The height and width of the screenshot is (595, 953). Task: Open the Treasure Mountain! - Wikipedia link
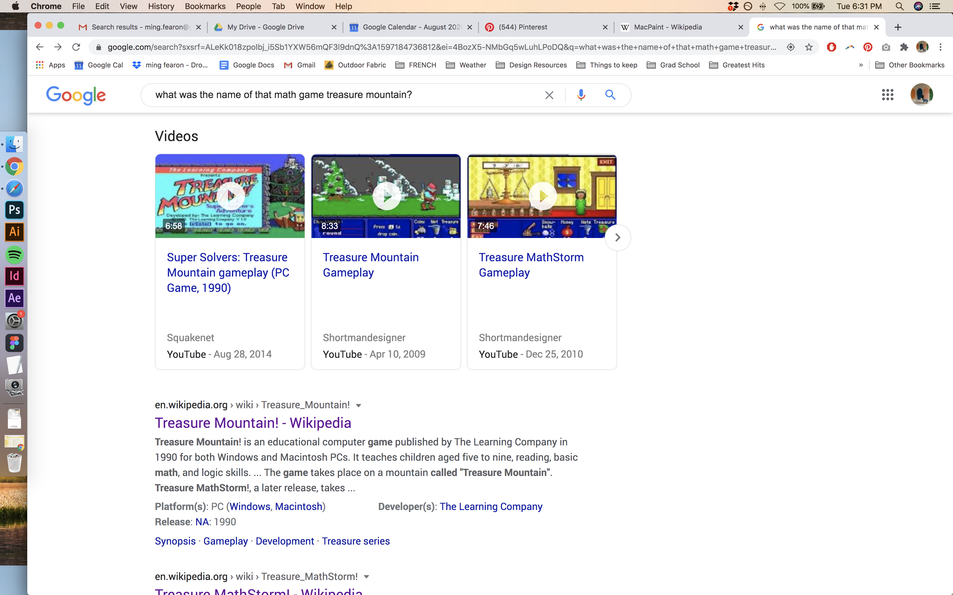point(253,423)
